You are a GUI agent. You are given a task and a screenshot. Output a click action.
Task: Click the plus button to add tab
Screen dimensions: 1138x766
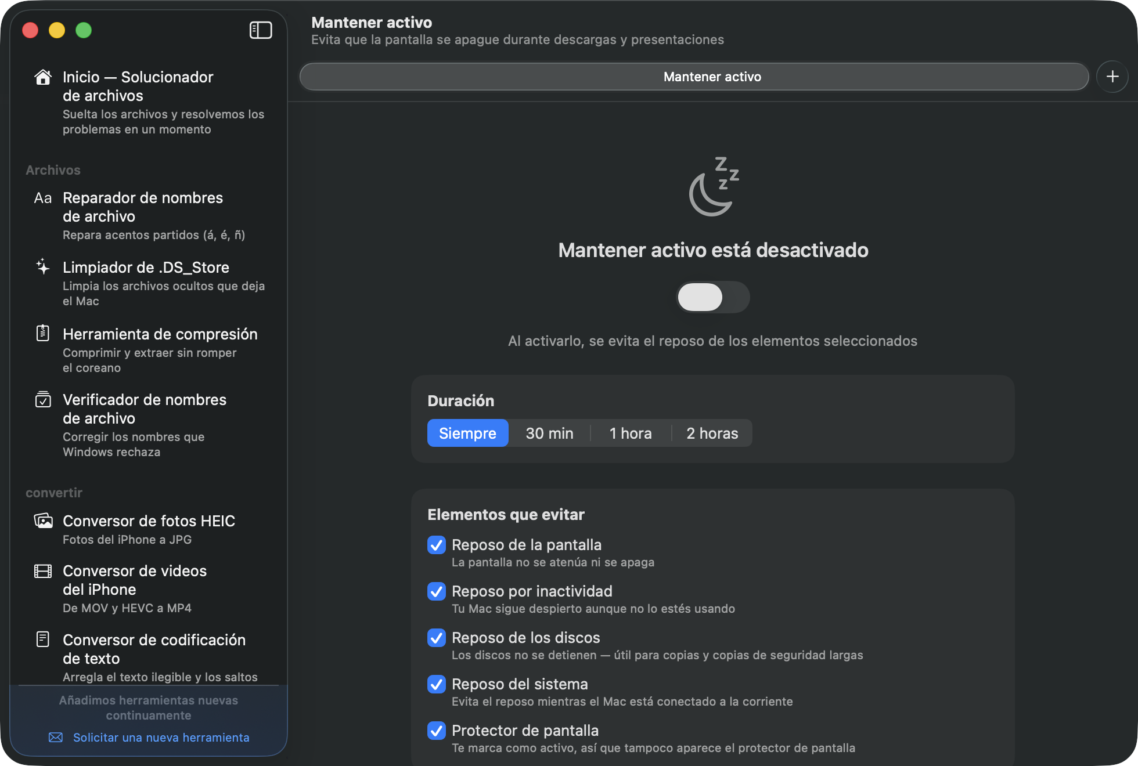[x=1112, y=77]
